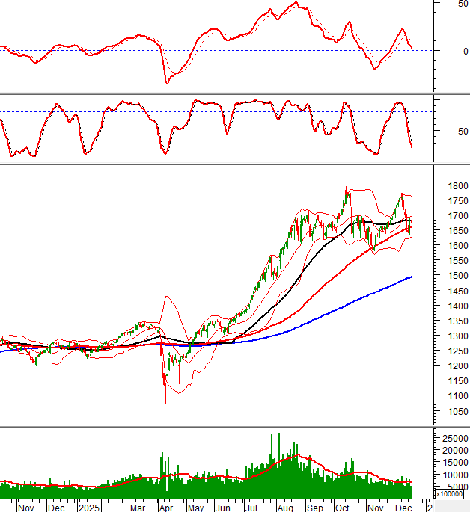
Task: Click the 25000 volume axis label
Action: 452,438
